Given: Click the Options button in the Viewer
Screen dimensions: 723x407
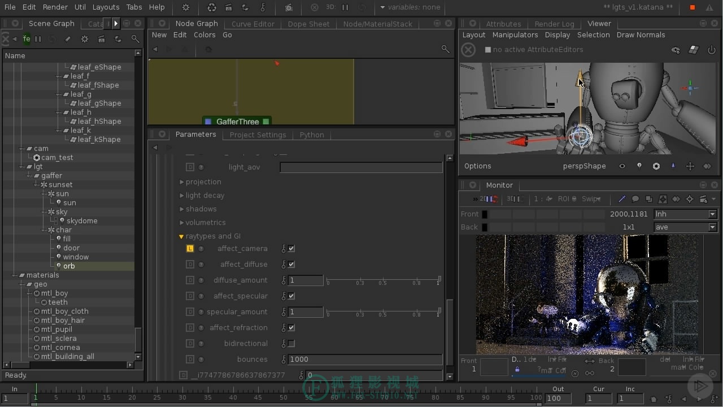Looking at the screenshot, I should tap(477, 166).
